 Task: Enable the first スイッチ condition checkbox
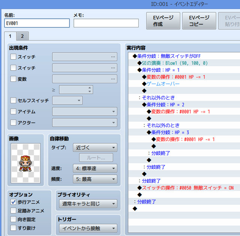[x=13, y=57]
